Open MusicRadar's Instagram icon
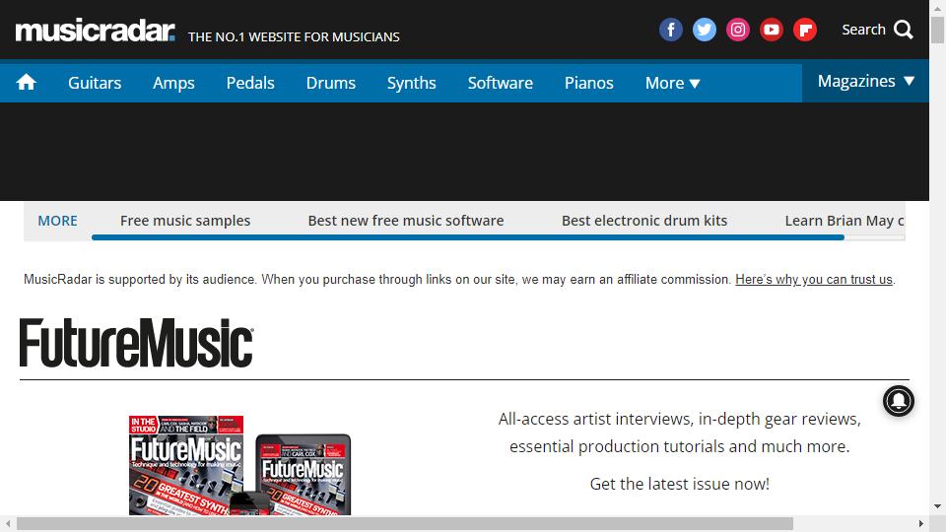Screen dimensions: 946x532 click(737, 30)
